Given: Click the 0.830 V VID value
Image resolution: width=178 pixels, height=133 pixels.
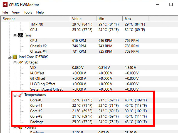Looking at the screenshot, I should (78, 68).
